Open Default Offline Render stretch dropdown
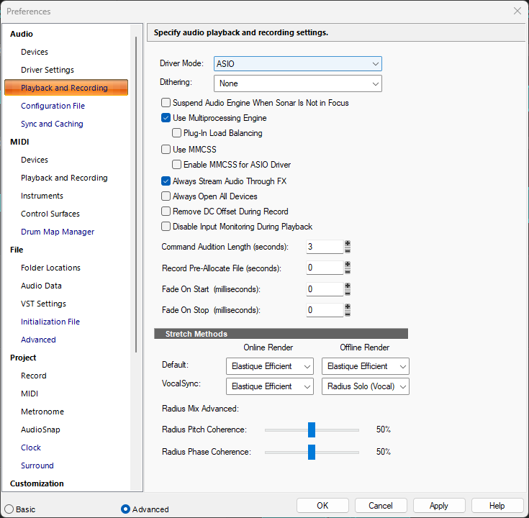Image resolution: width=529 pixels, height=518 pixels. click(366, 366)
